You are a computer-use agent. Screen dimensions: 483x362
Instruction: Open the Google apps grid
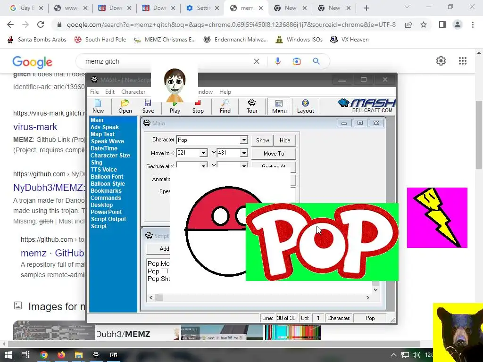[x=462, y=61]
